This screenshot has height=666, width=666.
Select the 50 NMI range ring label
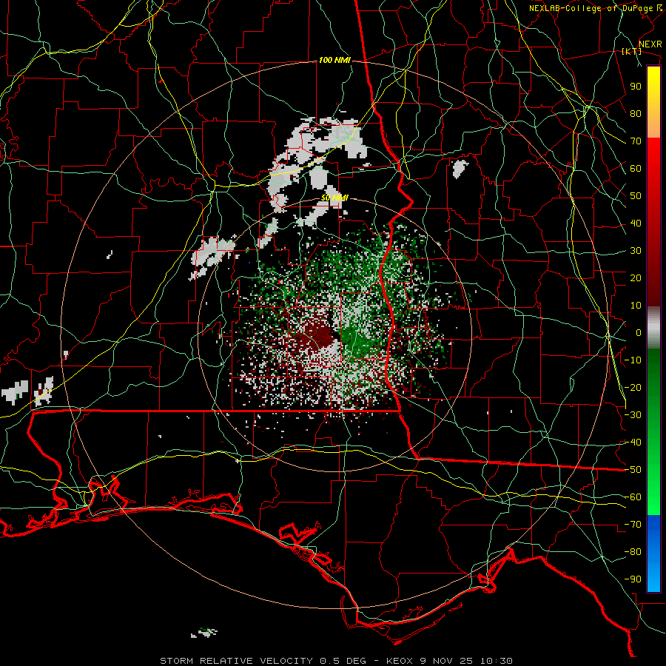334,198
